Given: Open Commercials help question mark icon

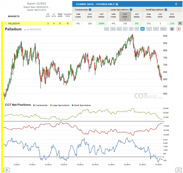Looking at the screenshot, I should click(90, 10).
